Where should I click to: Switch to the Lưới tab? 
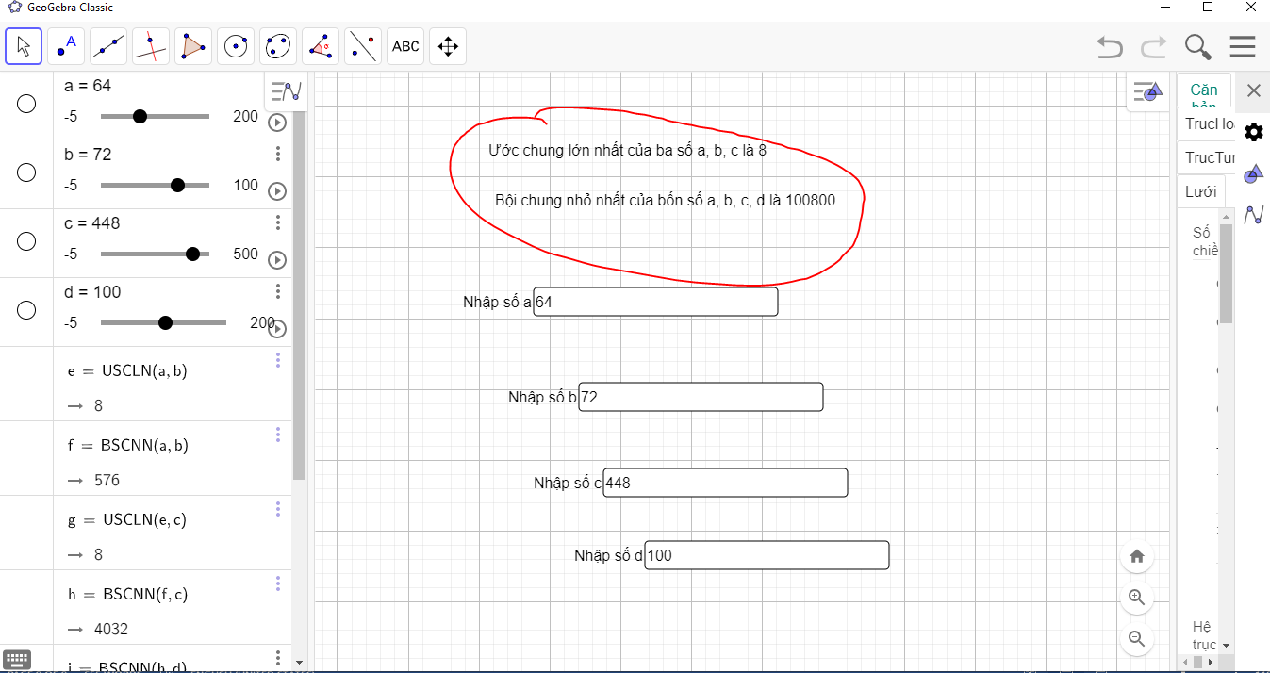(1200, 191)
